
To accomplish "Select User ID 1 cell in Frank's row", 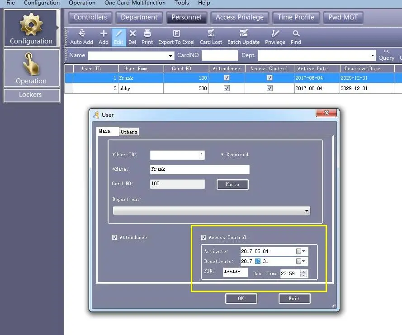I will click(x=95, y=78).
